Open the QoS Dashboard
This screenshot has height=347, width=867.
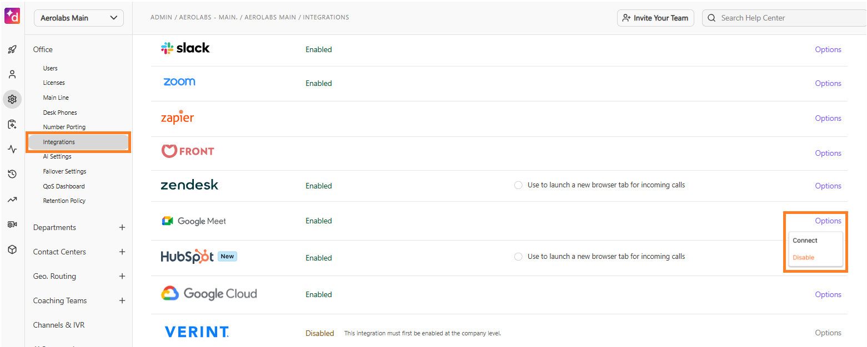[64, 186]
